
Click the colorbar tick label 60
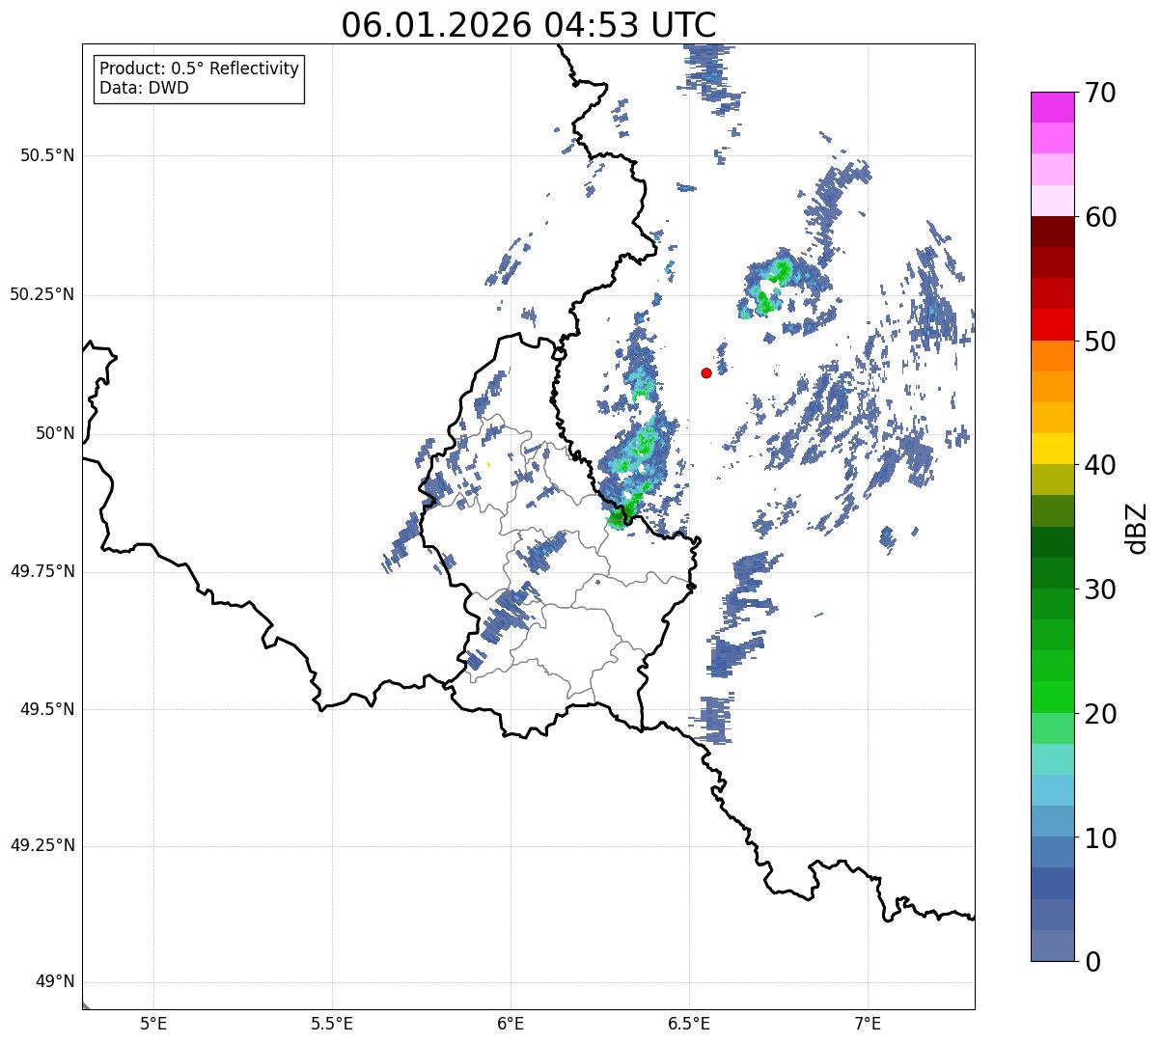1100,217
